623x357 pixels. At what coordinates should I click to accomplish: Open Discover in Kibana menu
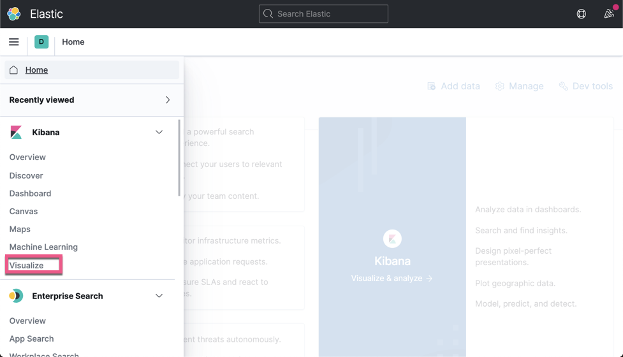pyautogui.click(x=26, y=175)
